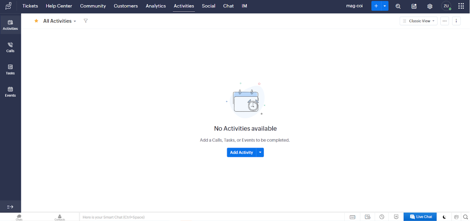Click the Smart Chat input field

tap(211, 217)
